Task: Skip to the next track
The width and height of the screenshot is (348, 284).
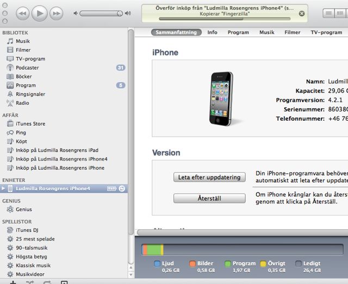Action: click(x=56, y=13)
